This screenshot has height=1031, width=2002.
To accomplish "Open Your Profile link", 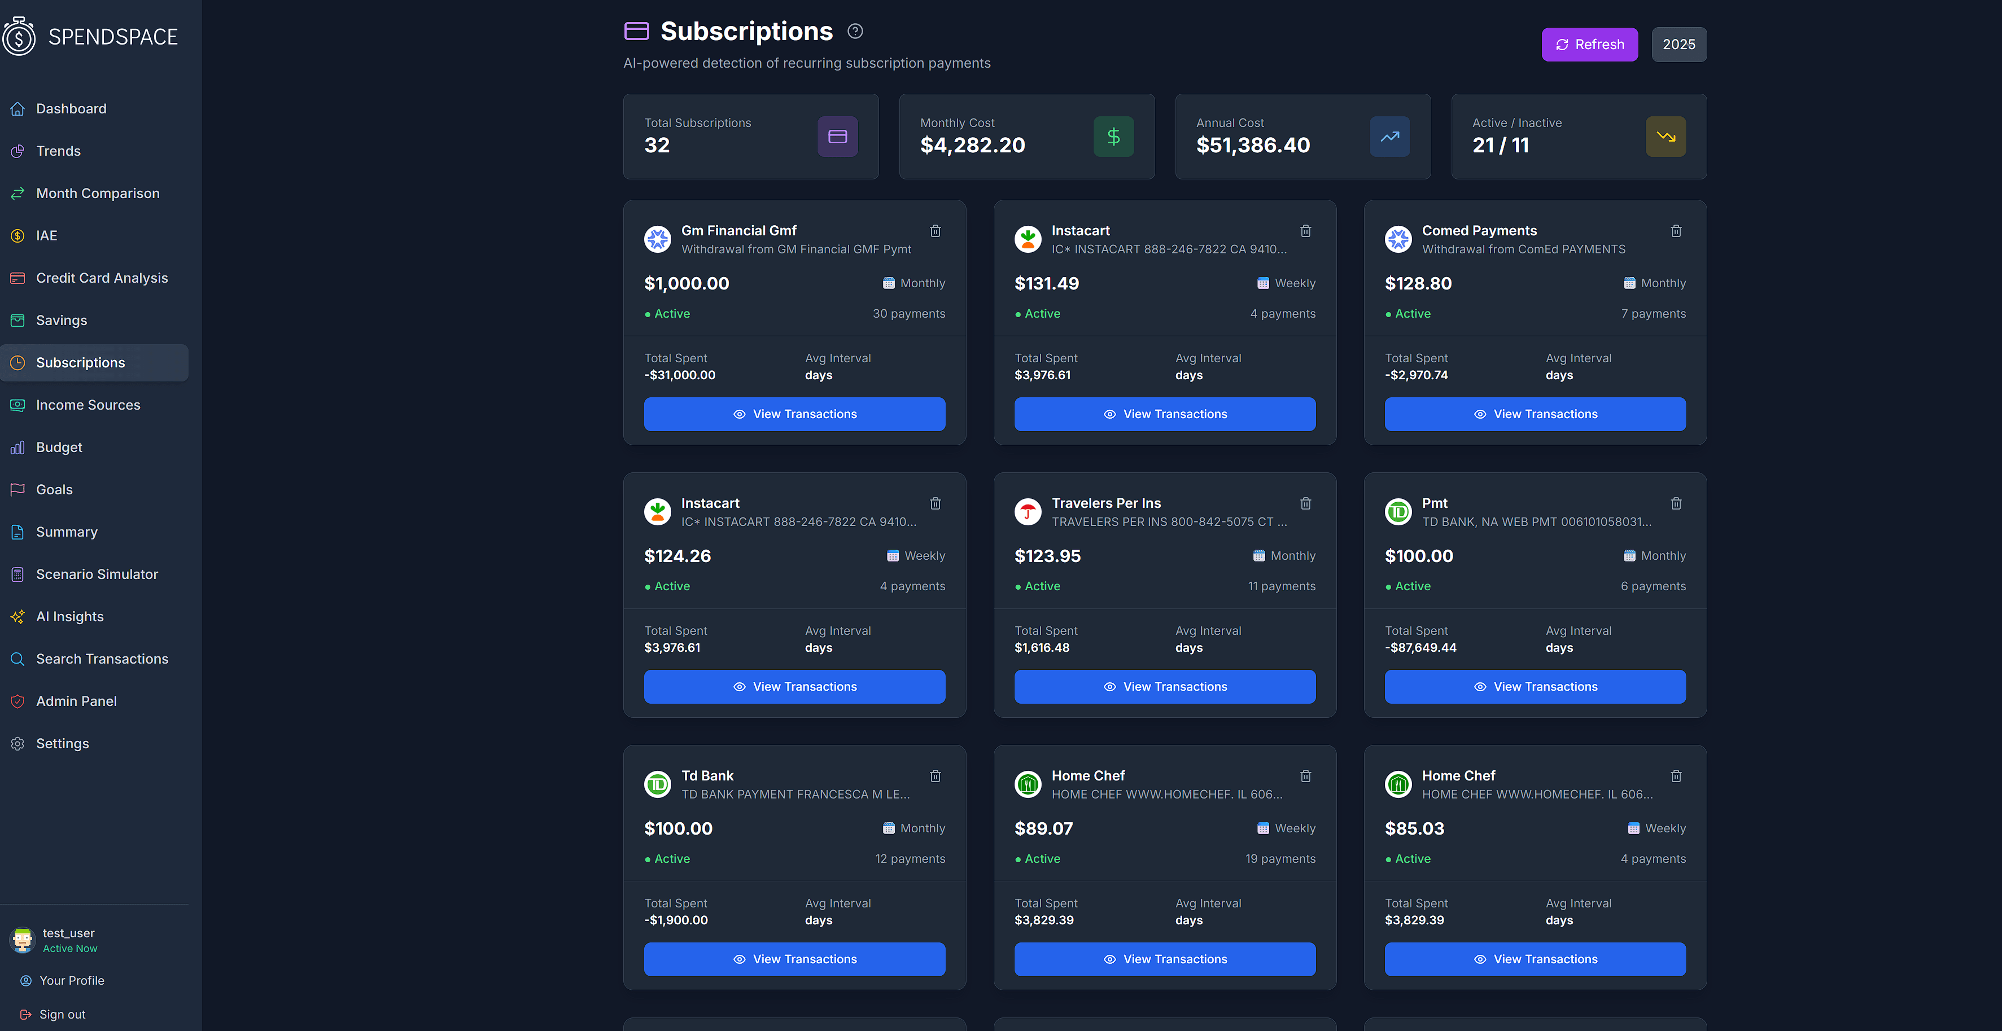I will click(72, 981).
